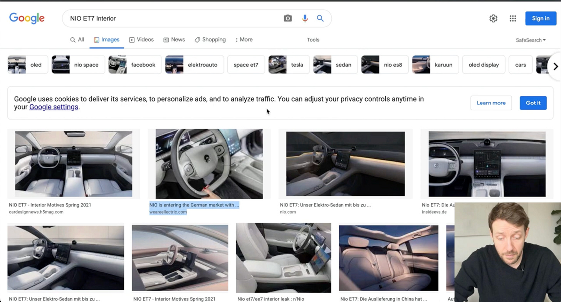
Task: Dismiss cookie notice with Got it
Action: pyautogui.click(x=533, y=103)
